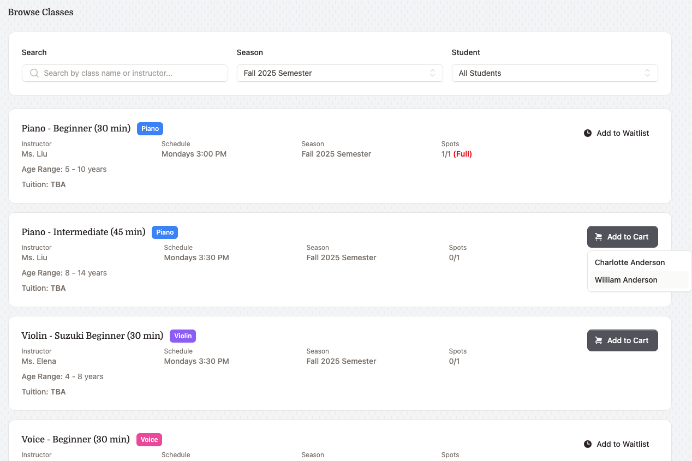
Task: Focus the class name or instructor search box
Action: (x=131, y=73)
